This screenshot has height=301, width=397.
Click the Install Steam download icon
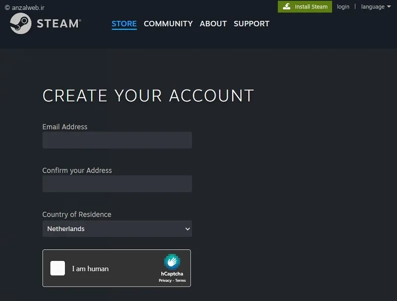[287, 6]
